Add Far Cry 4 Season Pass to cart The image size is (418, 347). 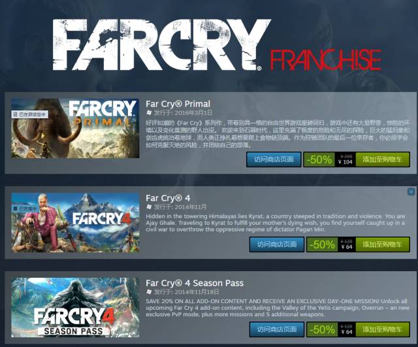[383, 329]
